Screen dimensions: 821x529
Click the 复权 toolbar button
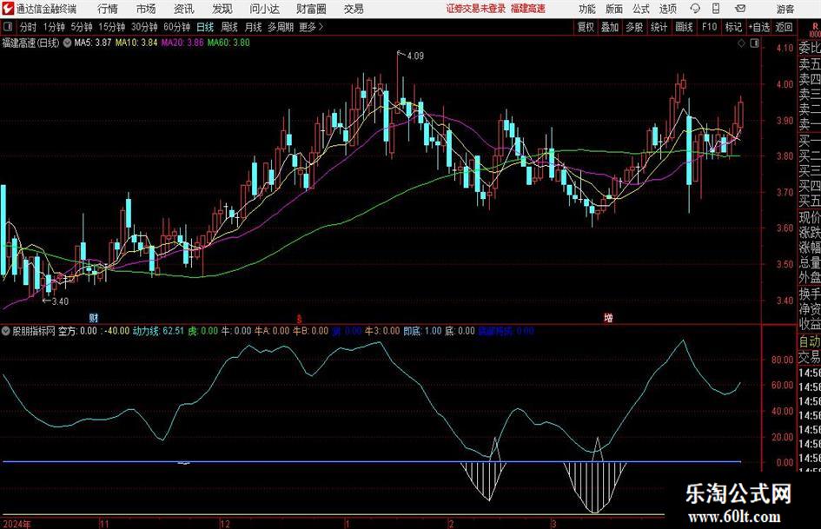pos(586,27)
